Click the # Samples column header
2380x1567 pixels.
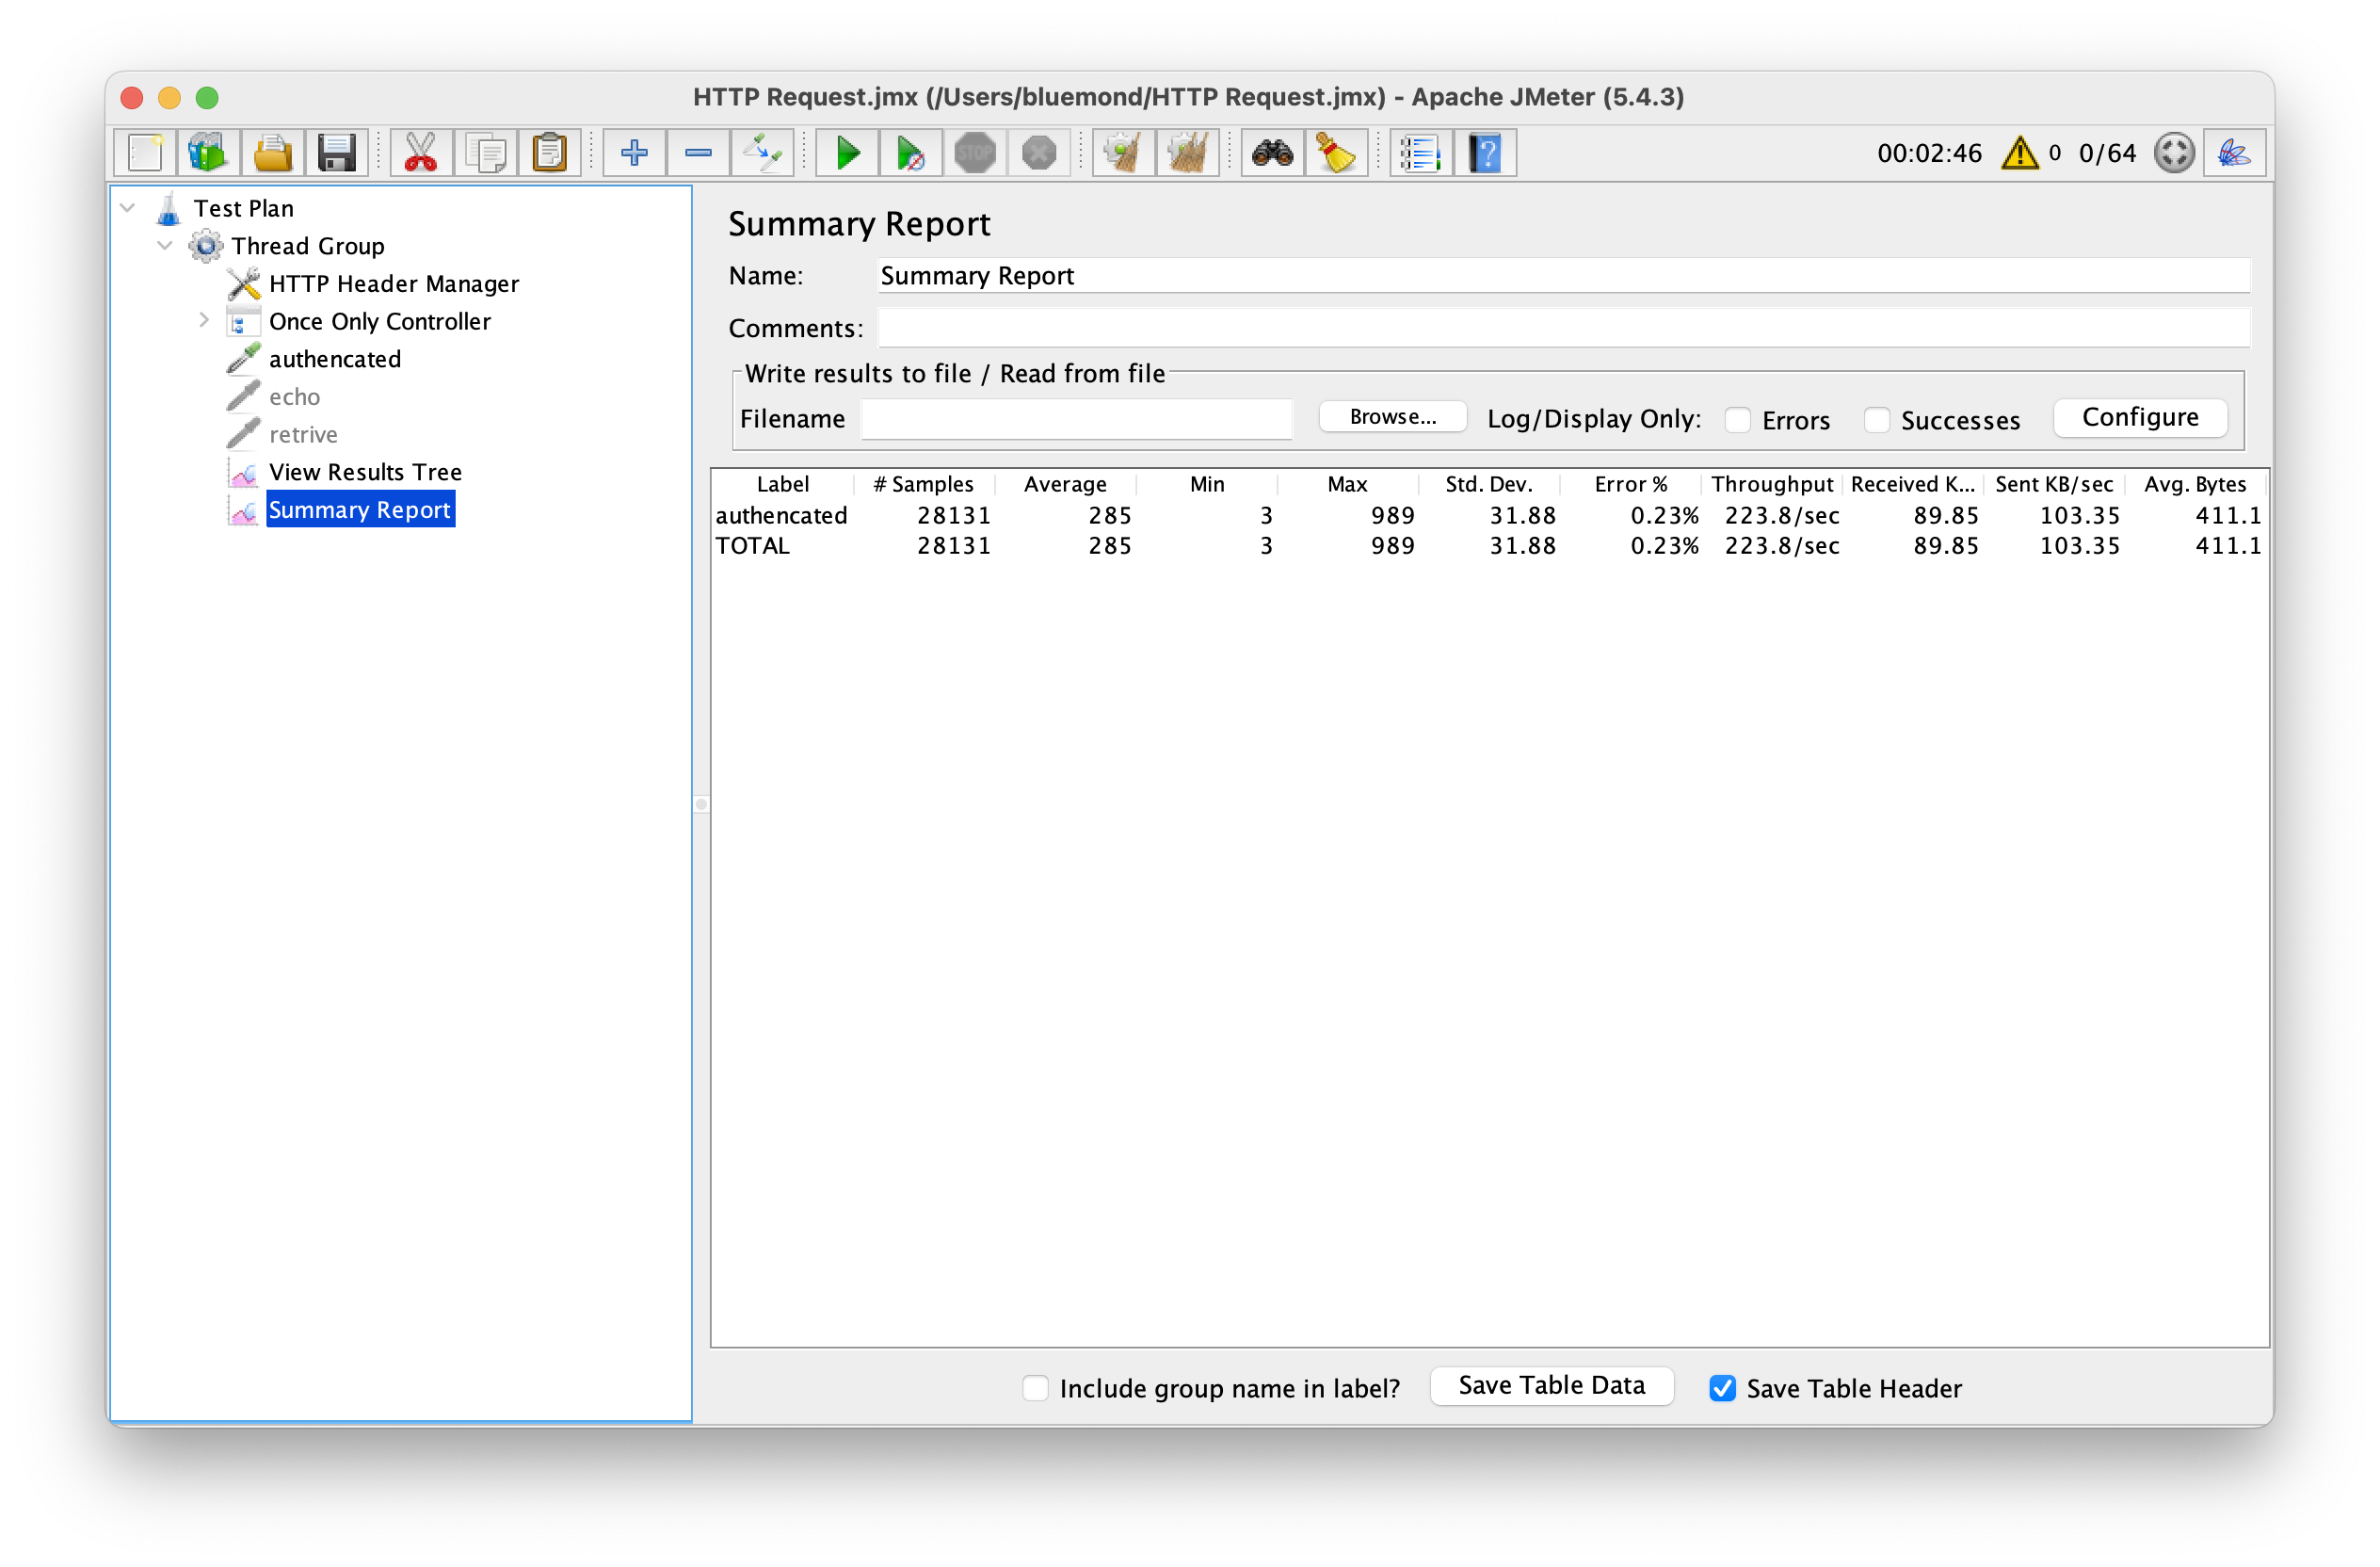(924, 485)
